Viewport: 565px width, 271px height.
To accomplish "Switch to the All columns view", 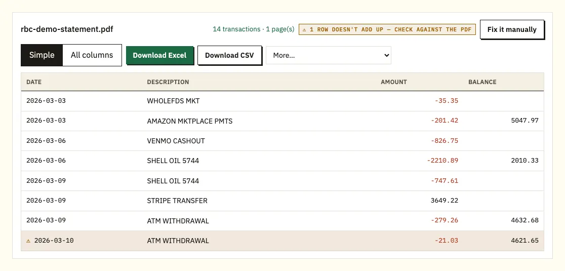I will point(92,55).
